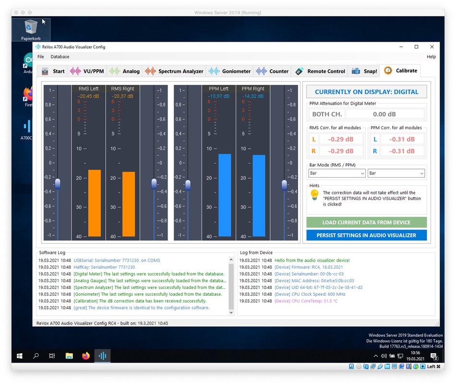
Task: Switch to the Analog tab
Action: [x=124, y=71]
